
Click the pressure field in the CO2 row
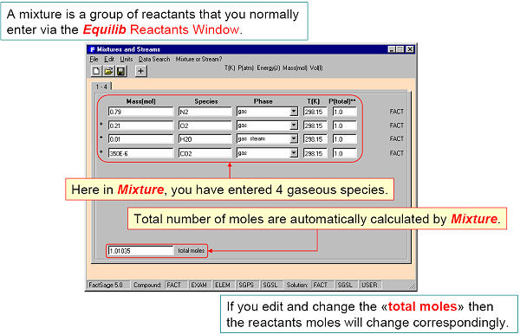point(345,153)
